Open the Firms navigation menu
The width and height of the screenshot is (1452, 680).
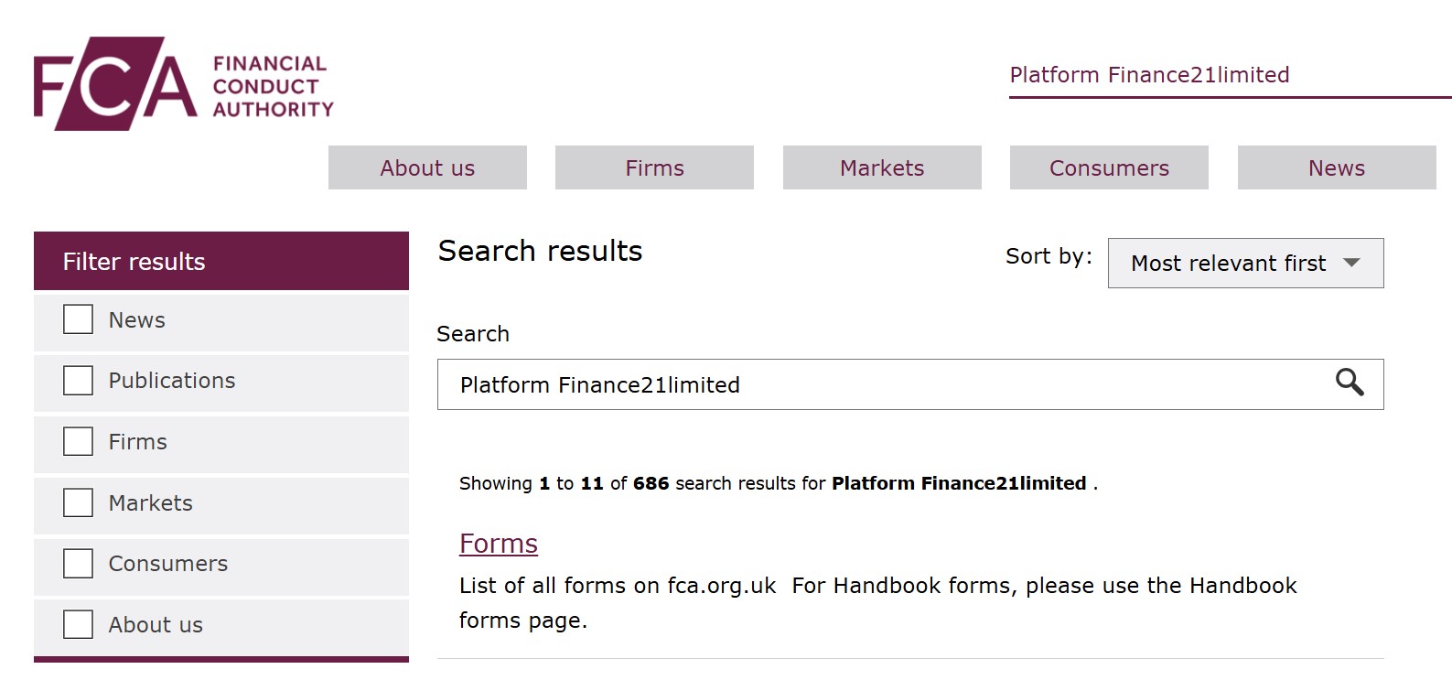coord(654,167)
